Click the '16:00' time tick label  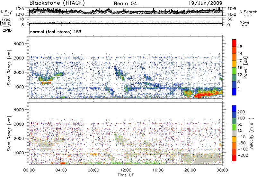(158, 170)
